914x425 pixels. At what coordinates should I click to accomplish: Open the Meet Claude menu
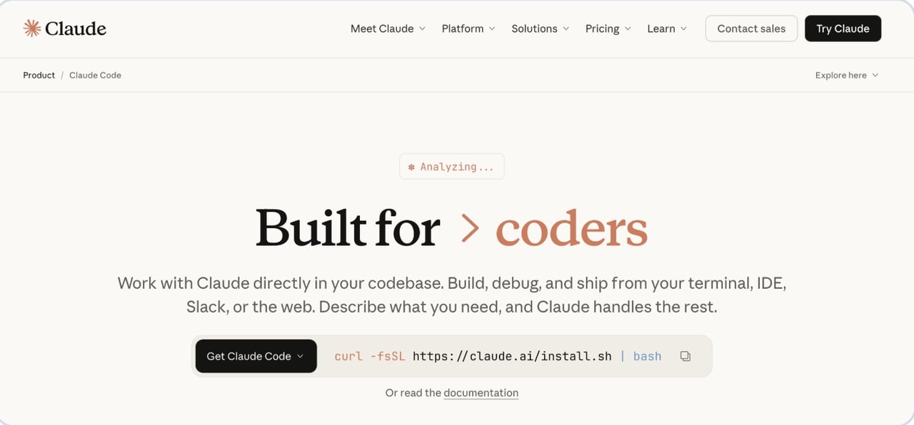click(x=388, y=29)
